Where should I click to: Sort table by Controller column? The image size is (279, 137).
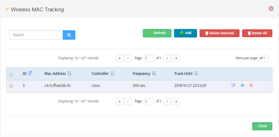(113, 73)
